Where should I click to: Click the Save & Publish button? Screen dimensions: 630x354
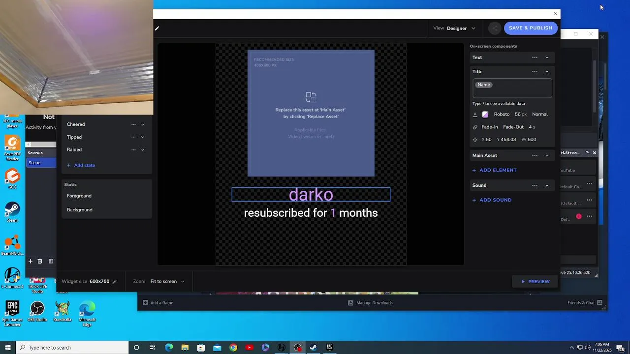[531, 28]
